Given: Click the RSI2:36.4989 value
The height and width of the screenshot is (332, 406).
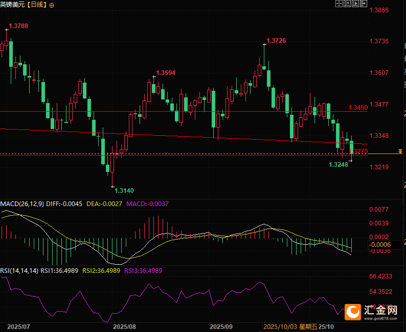Looking at the screenshot, I should click(x=101, y=271).
